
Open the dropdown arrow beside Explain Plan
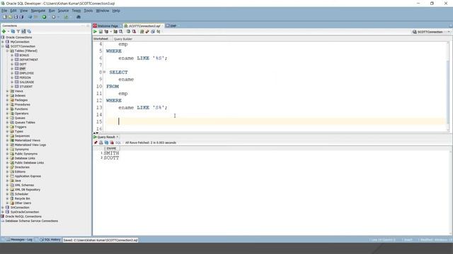(x=110, y=32)
